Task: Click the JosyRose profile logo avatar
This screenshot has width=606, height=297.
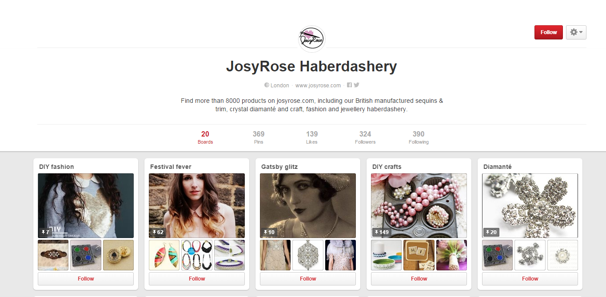Action: (x=312, y=39)
